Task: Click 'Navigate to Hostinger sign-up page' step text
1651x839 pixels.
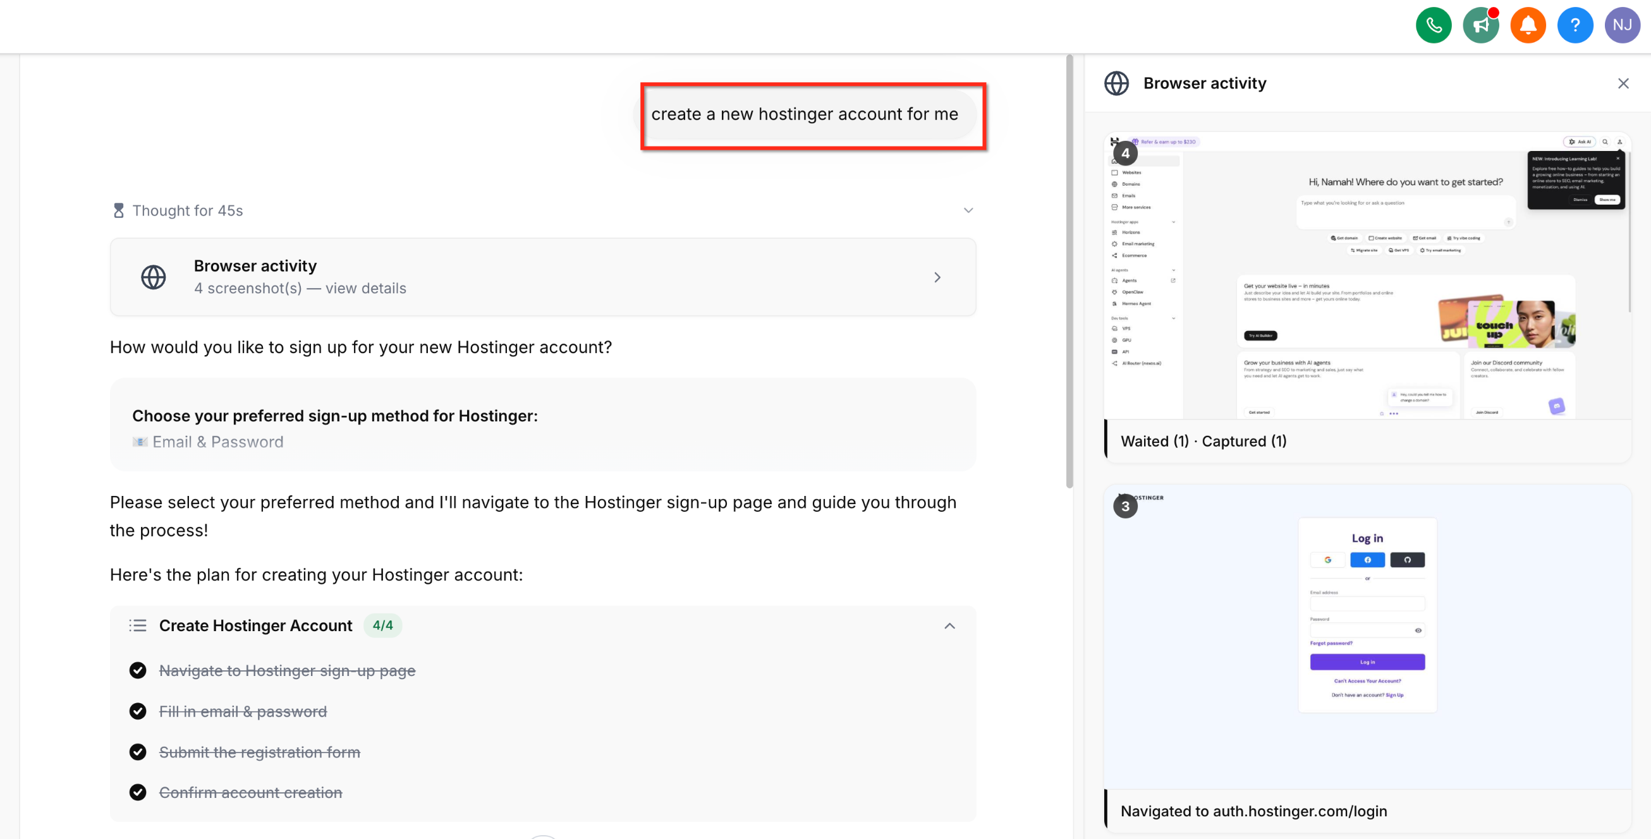Action: 287,670
